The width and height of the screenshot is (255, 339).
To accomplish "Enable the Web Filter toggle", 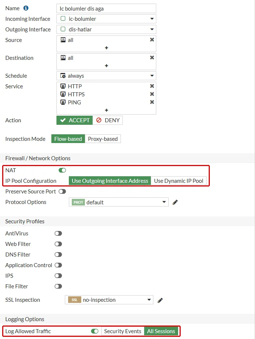I will [58, 244].
